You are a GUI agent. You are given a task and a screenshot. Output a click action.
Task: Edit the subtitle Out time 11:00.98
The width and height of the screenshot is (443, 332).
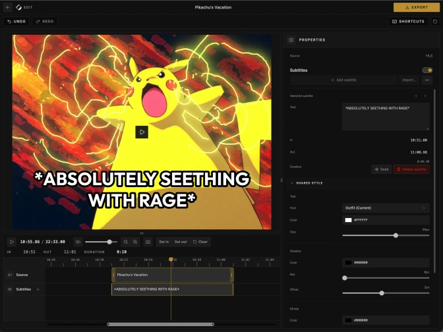(419, 152)
